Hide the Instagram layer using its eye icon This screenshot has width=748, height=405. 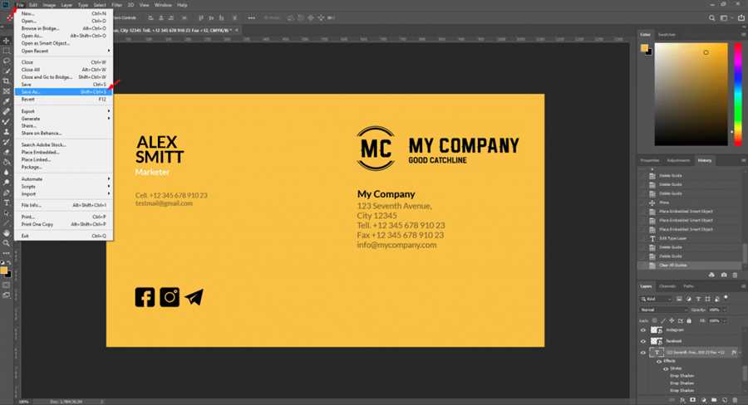[642, 329]
